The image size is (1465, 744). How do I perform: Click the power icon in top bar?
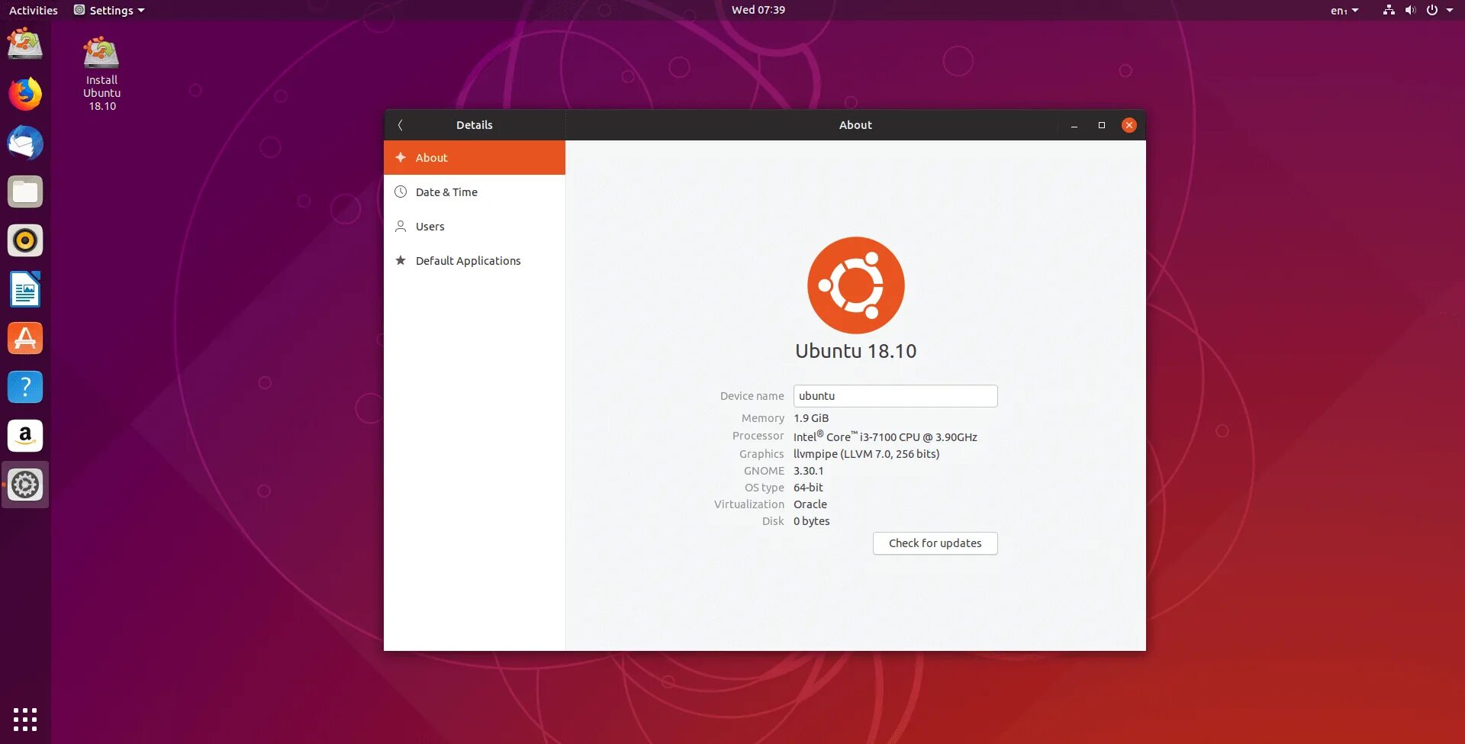pos(1431,10)
